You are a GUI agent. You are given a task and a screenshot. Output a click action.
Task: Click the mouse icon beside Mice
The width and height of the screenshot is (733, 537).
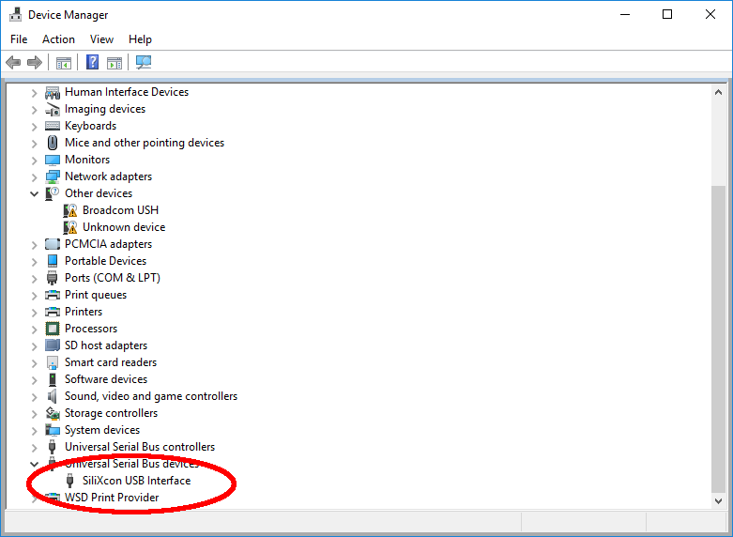point(53,143)
